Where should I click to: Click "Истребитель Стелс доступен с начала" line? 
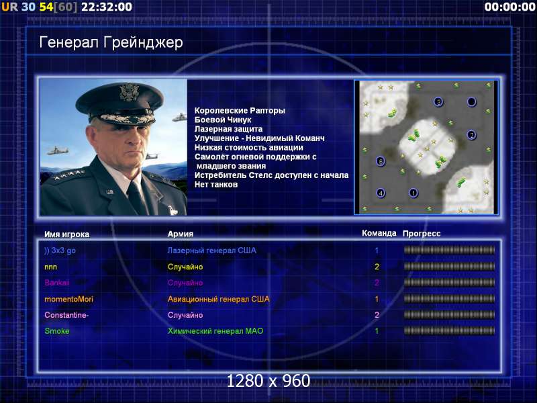point(272,175)
